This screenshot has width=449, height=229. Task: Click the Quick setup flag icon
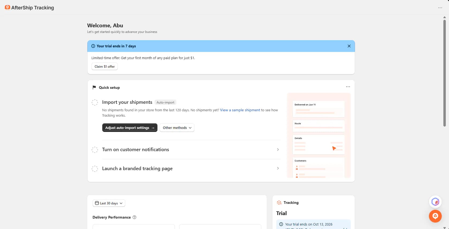point(94,87)
